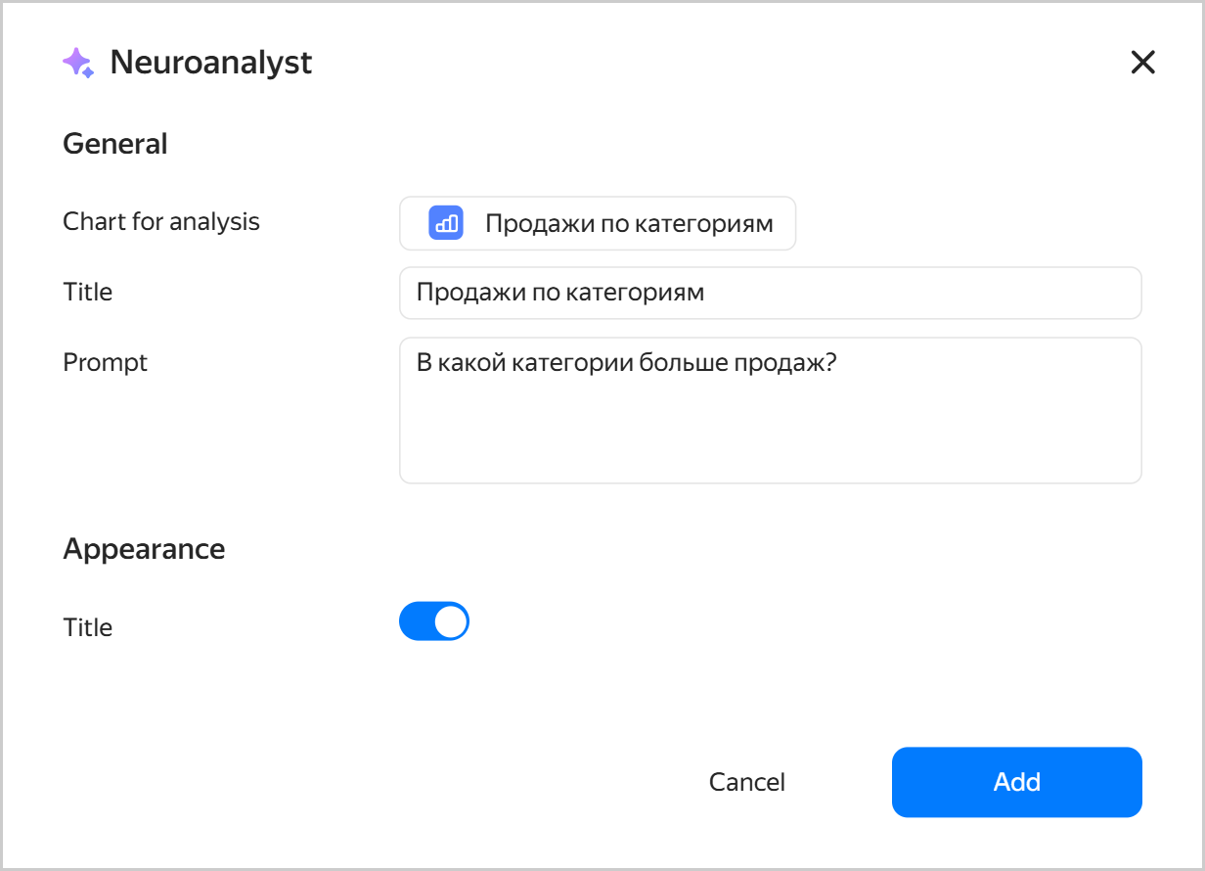The image size is (1205, 871).
Task: Toggle the Title appearance switch
Action: pyautogui.click(x=434, y=621)
